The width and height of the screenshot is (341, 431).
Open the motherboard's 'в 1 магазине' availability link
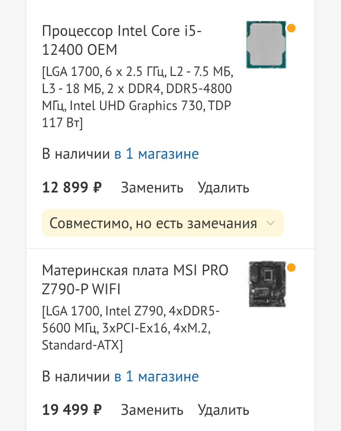(157, 376)
